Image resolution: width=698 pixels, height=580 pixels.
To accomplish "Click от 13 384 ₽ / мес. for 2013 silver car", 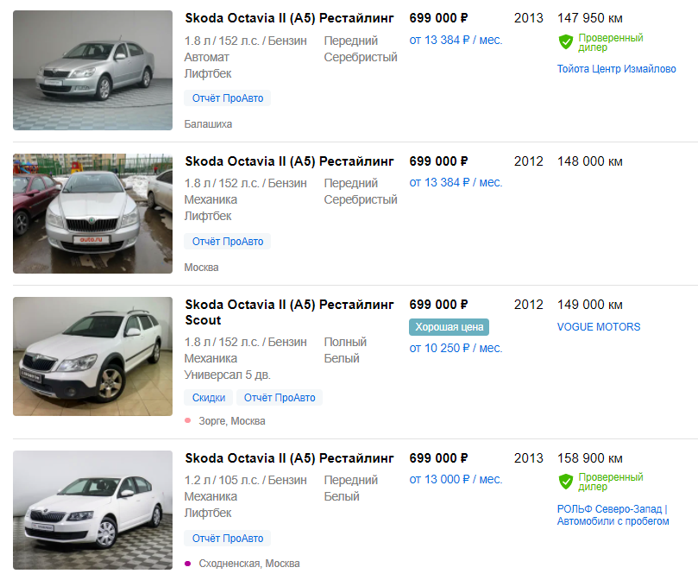I will [x=456, y=40].
